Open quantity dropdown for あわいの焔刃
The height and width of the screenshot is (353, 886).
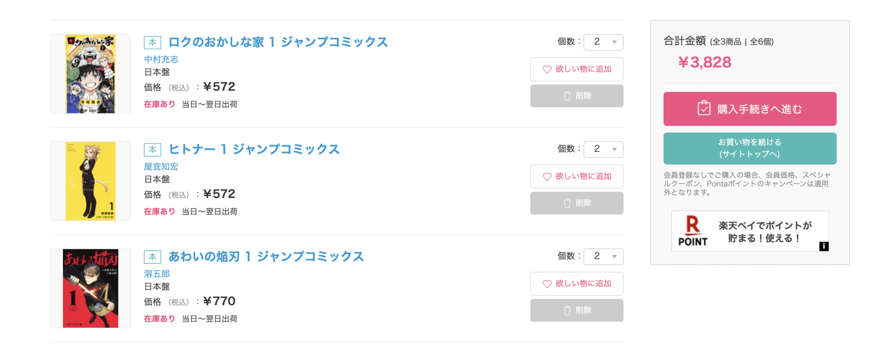[x=603, y=256]
